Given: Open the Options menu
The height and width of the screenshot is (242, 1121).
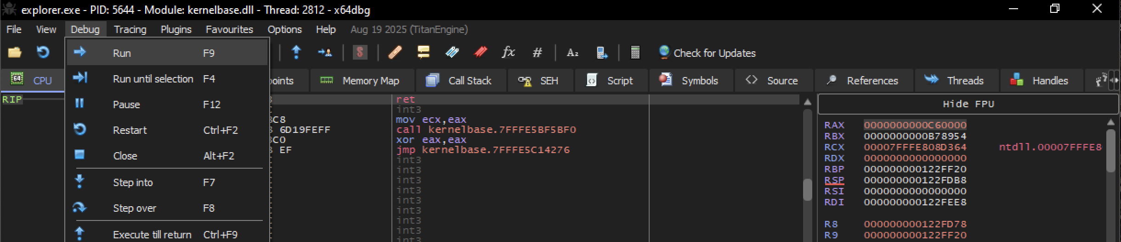Looking at the screenshot, I should pyautogui.click(x=284, y=29).
